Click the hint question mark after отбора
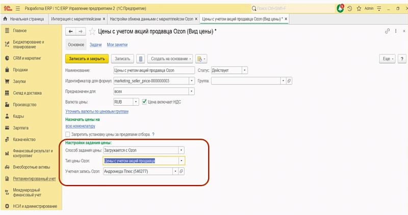The image size is (408, 215). pos(154,134)
